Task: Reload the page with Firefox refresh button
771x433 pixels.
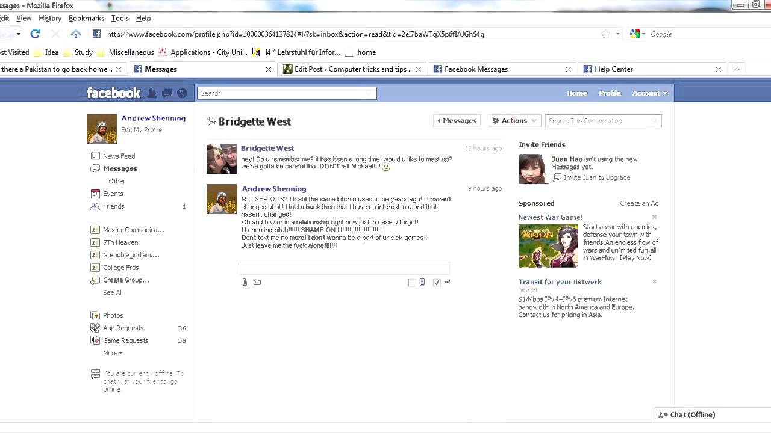Action: (x=35, y=34)
